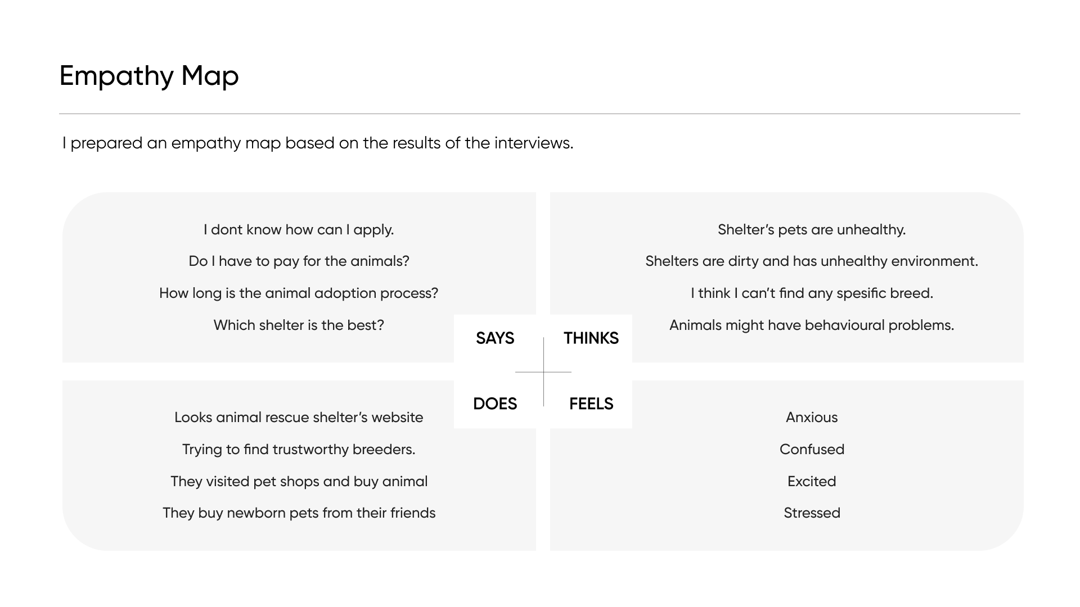Screen dimensions: 1080x607
Task: Select "Looks animal rescue shelter's website" line
Action: (x=299, y=418)
